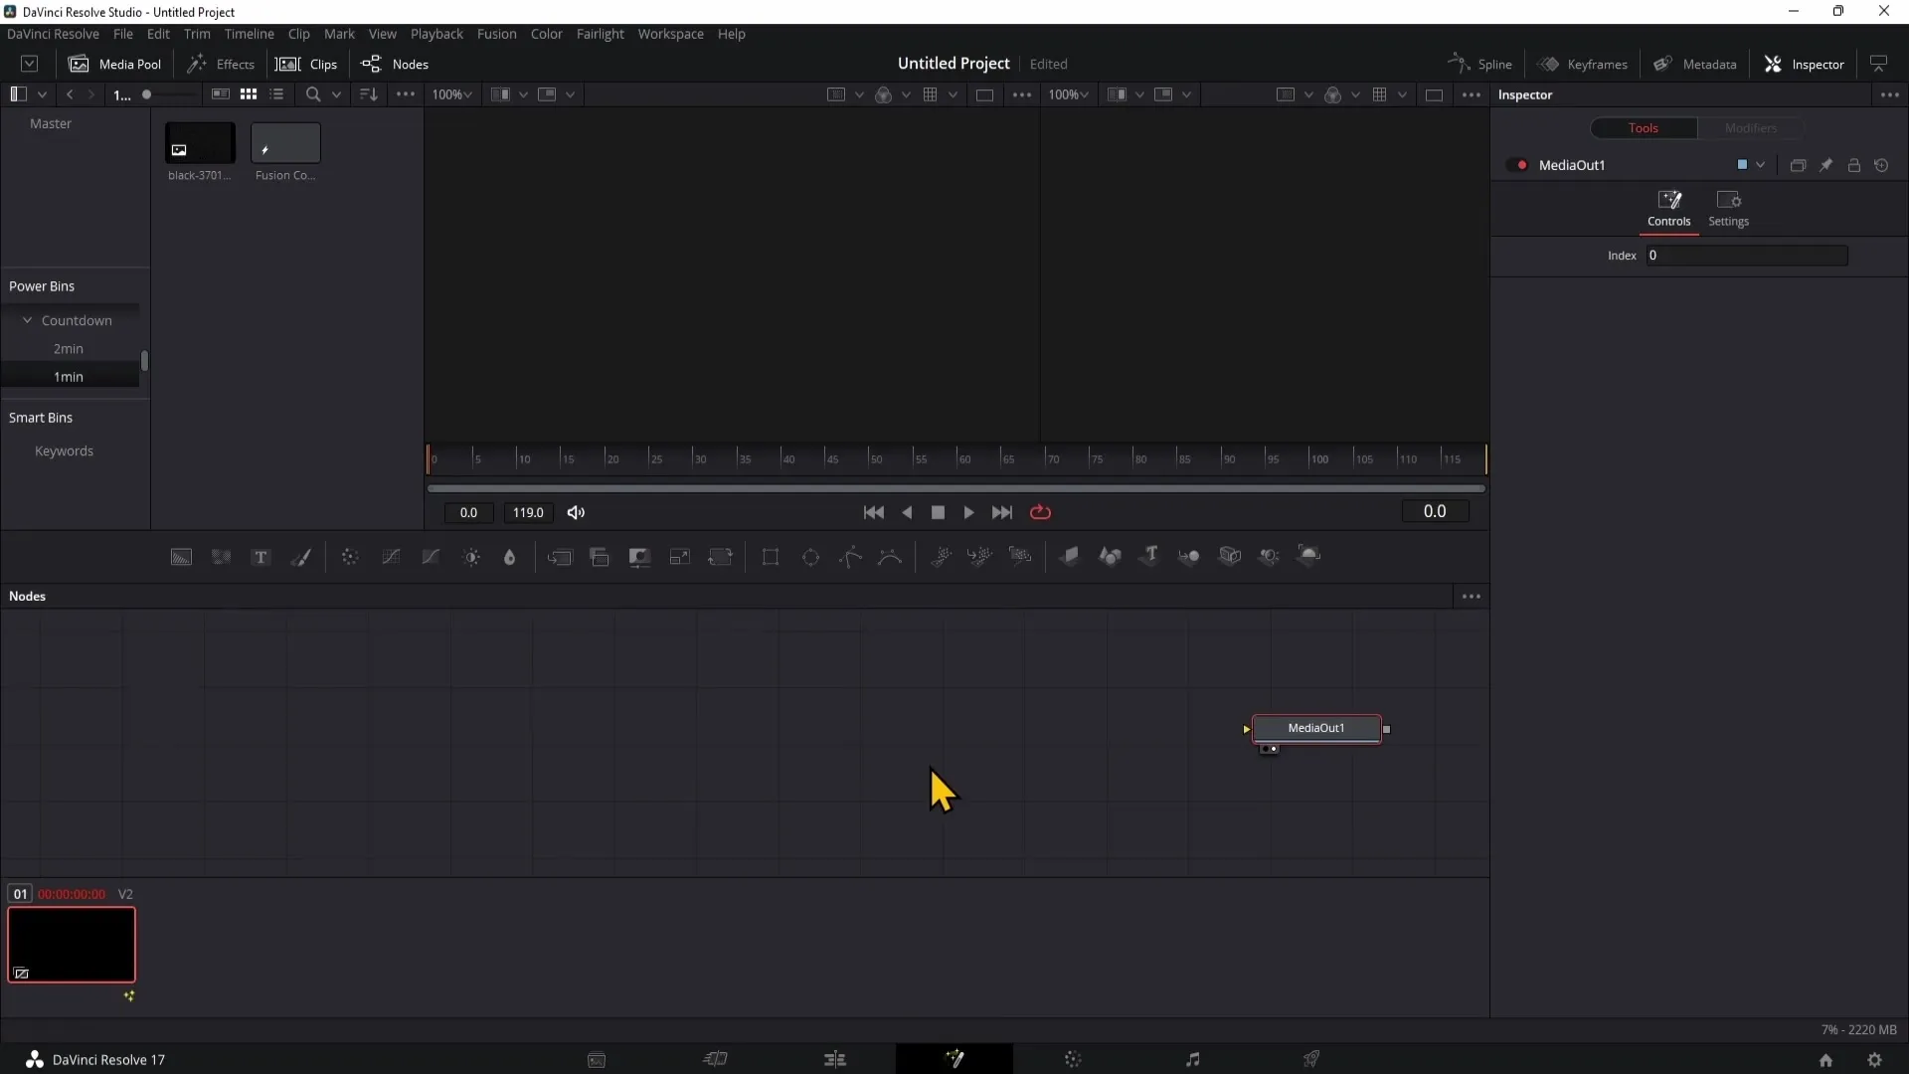Open the Nodes panel options menu
The width and height of the screenshot is (1909, 1074).
point(1472,596)
